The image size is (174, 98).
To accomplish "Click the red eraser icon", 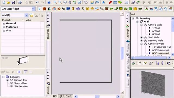I will 110,2.
